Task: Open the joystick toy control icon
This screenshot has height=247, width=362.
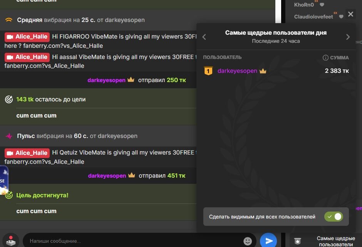Action: coord(11,241)
